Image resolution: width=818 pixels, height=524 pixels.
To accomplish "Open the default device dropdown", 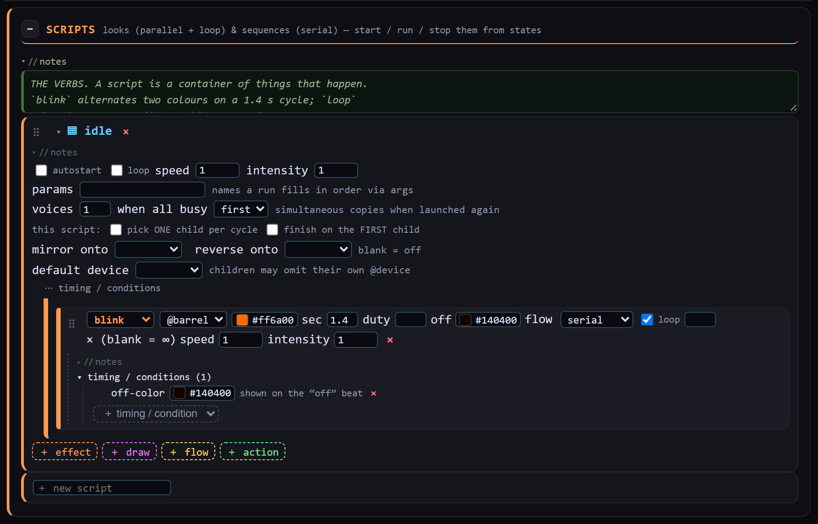I will 169,270.
